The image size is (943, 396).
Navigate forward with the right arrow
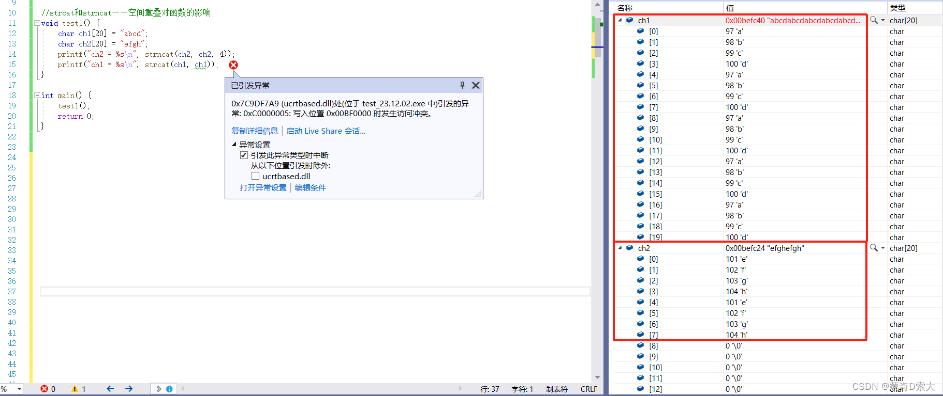pos(129,389)
